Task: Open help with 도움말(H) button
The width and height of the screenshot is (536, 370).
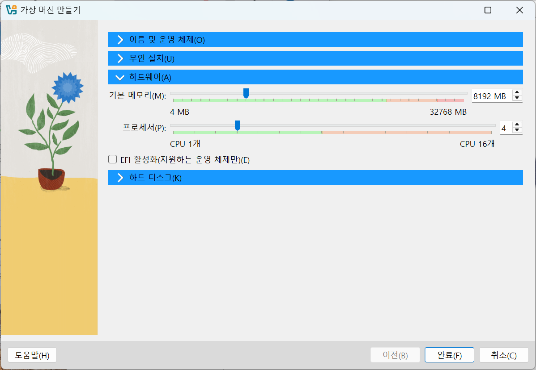Action: 32,355
